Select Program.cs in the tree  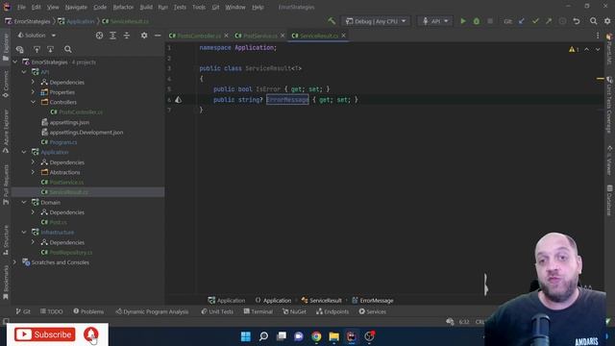[x=63, y=142]
